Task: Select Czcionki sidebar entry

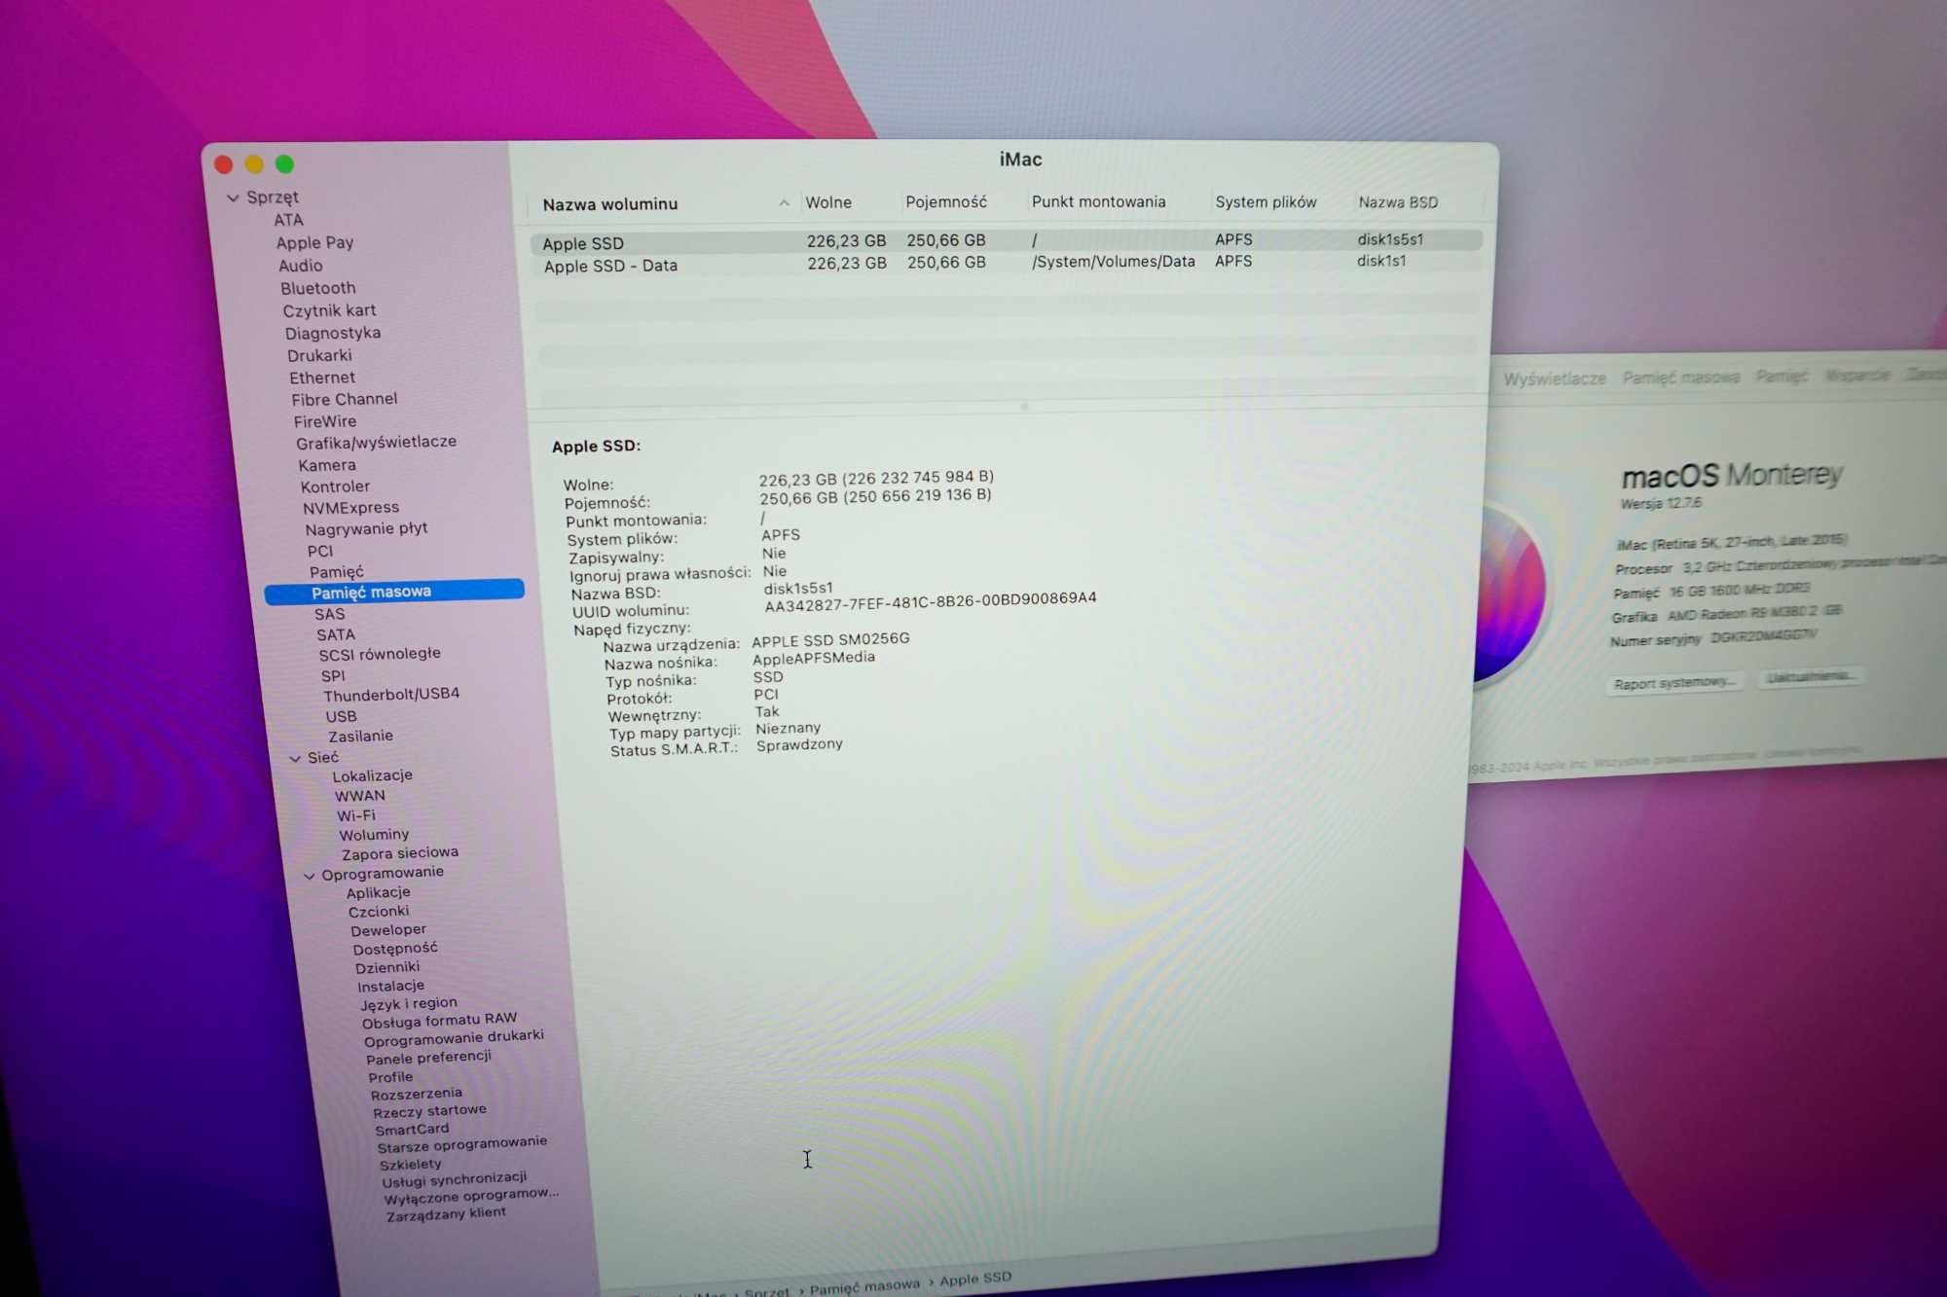Action: click(x=379, y=912)
